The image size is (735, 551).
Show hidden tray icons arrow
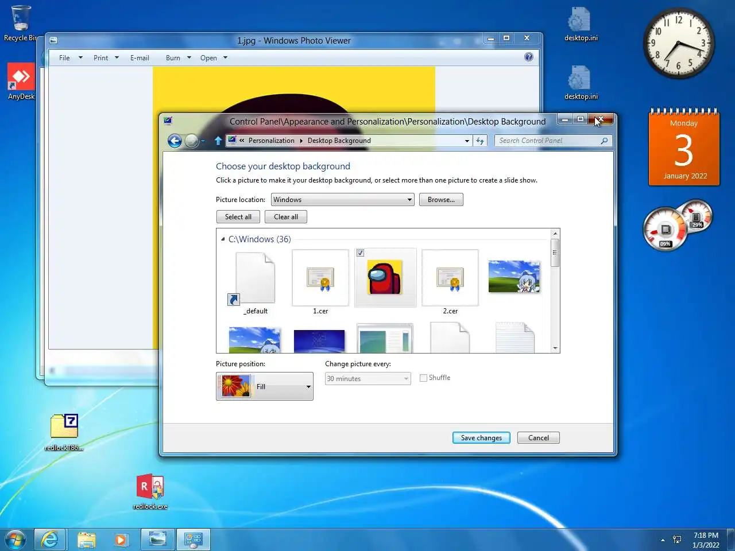pyautogui.click(x=663, y=540)
